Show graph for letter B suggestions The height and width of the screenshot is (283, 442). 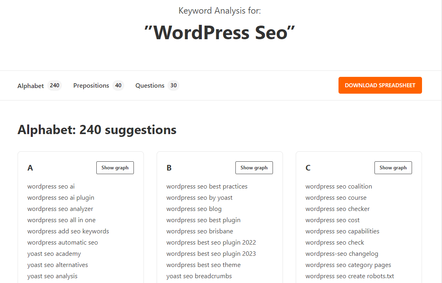(x=254, y=167)
